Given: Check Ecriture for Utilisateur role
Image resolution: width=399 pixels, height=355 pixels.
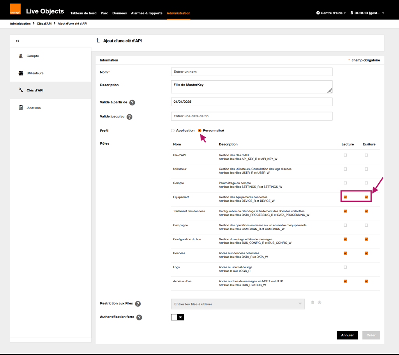Looking at the screenshot, I should pos(366,169).
